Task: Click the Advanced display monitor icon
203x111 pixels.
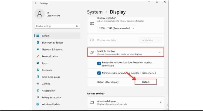Action: (x=92, y=102)
